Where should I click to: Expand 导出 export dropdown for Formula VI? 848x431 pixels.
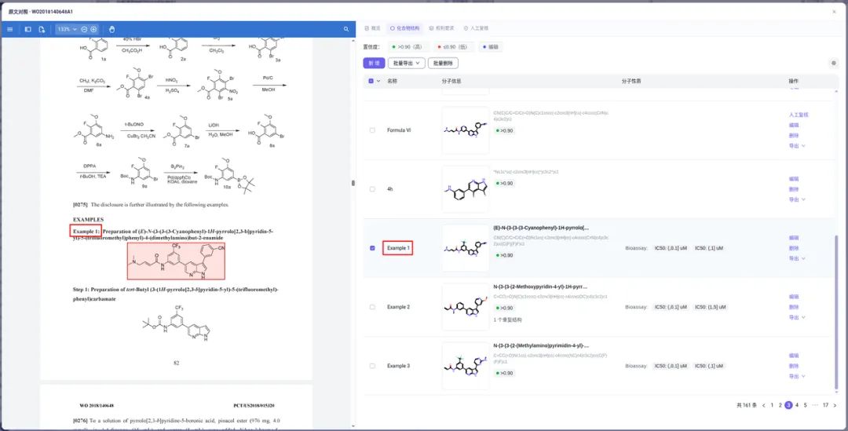click(797, 145)
